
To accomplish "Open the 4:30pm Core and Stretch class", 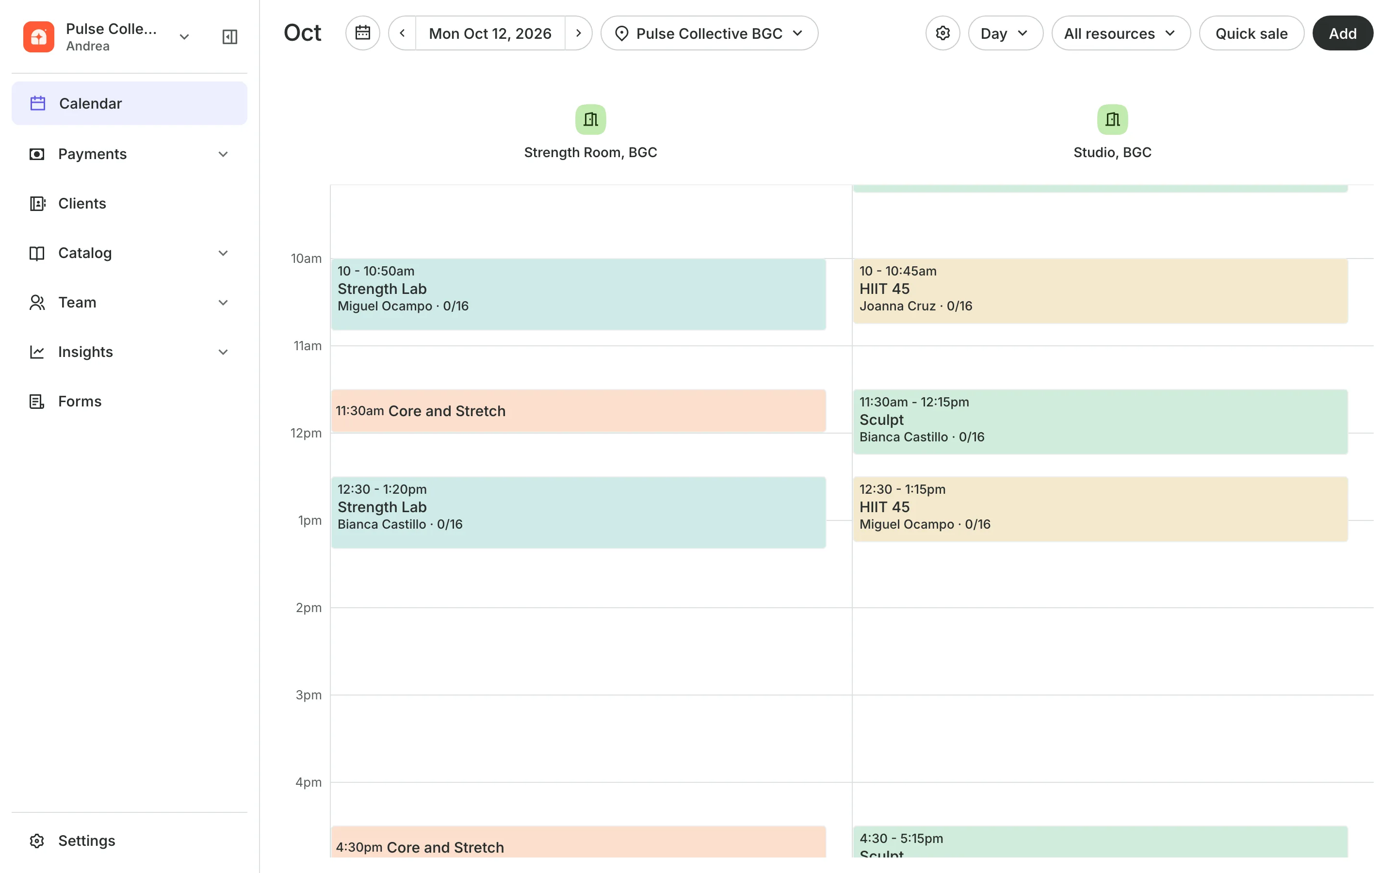I will click(x=578, y=842).
